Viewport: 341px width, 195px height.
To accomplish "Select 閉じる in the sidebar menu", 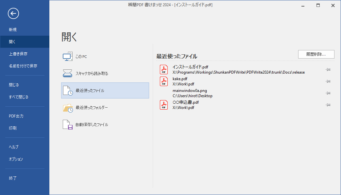I will click(x=25, y=85).
